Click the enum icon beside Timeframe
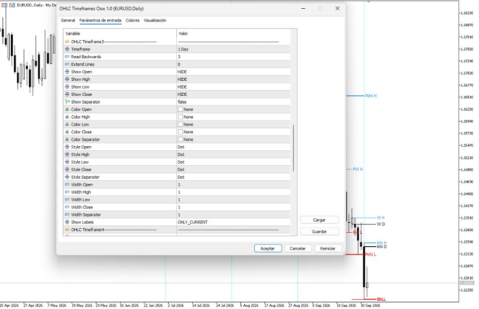This screenshot has width=479, height=309. pyautogui.click(x=67, y=49)
